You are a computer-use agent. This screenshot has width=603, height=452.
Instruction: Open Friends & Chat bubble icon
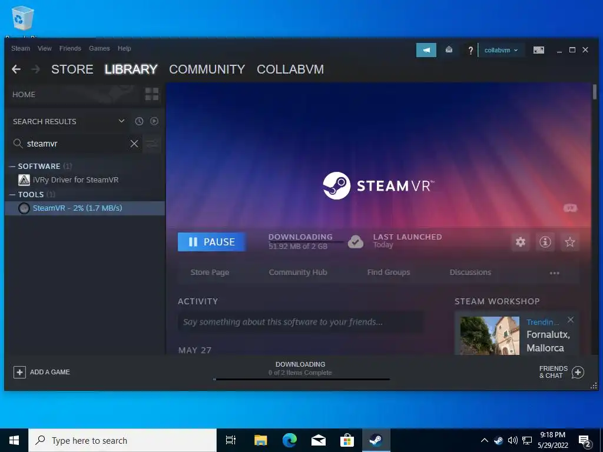pyautogui.click(x=578, y=372)
